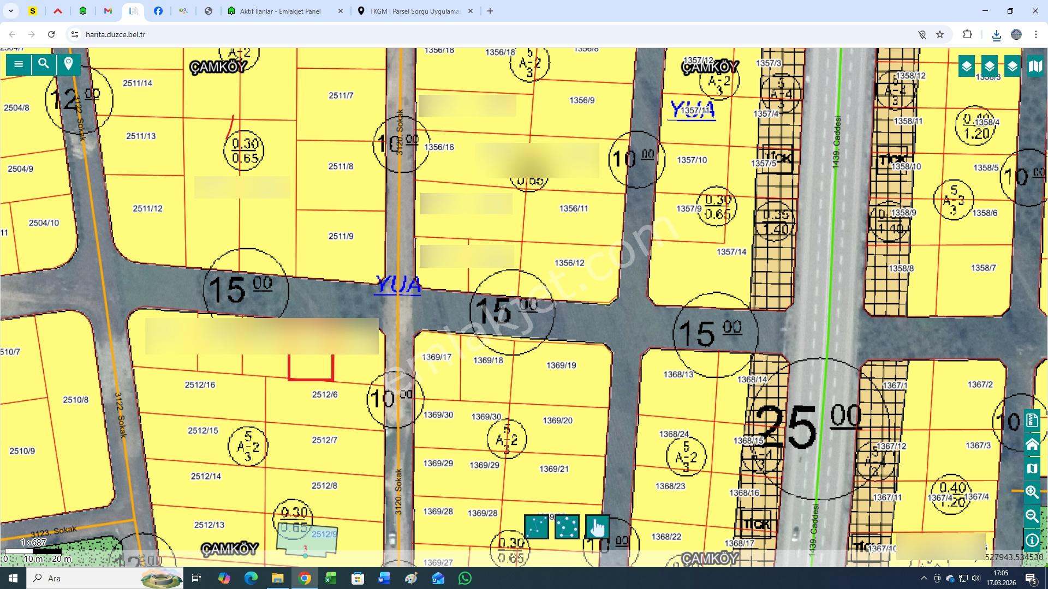Image resolution: width=1048 pixels, height=589 pixels.
Task: Click parcel 1357/10 on the map
Action: (692, 160)
